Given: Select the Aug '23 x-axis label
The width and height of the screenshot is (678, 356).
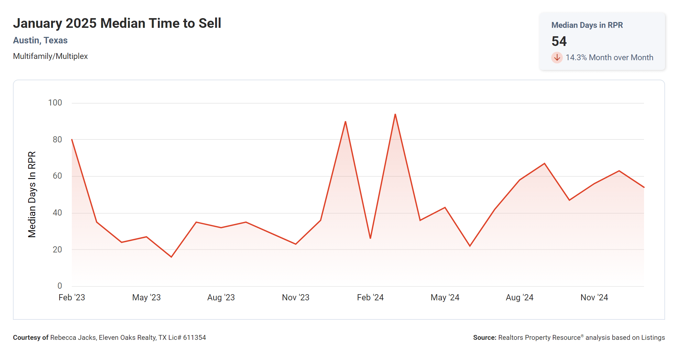Looking at the screenshot, I should click(x=221, y=297).
